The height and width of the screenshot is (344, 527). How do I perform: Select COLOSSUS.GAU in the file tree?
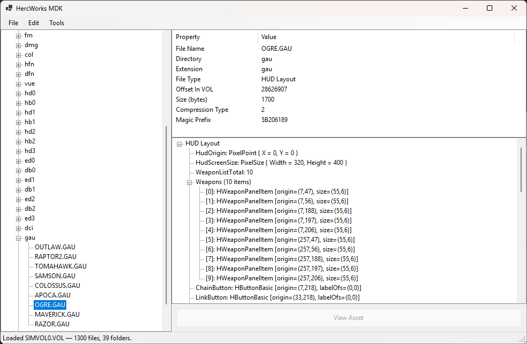58,286
